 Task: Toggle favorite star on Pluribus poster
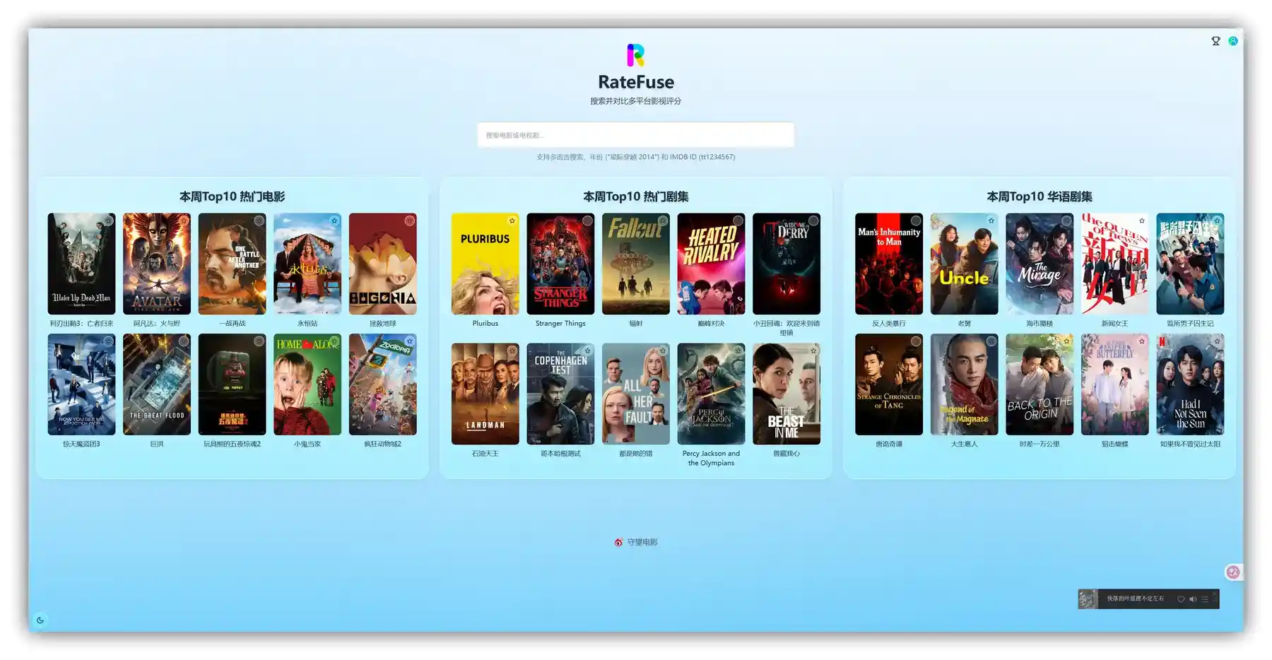pos(512,221)
